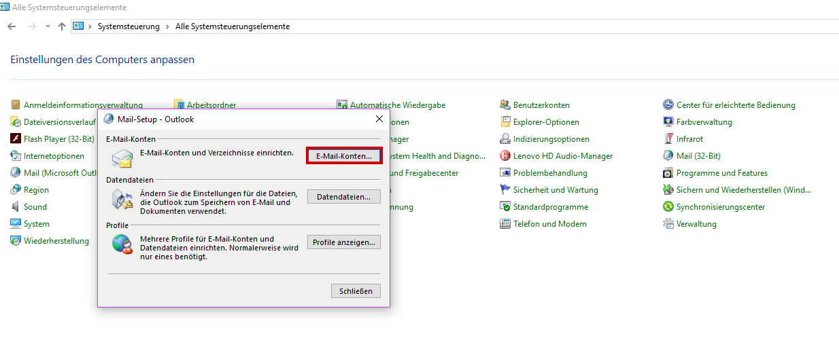The height and width of the screenshot is (338, 839).
Task: Click the Control Panel icon in address bar
Action: [x=78, y=26]
